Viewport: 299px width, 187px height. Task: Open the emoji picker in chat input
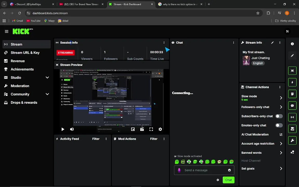(229, 170)
